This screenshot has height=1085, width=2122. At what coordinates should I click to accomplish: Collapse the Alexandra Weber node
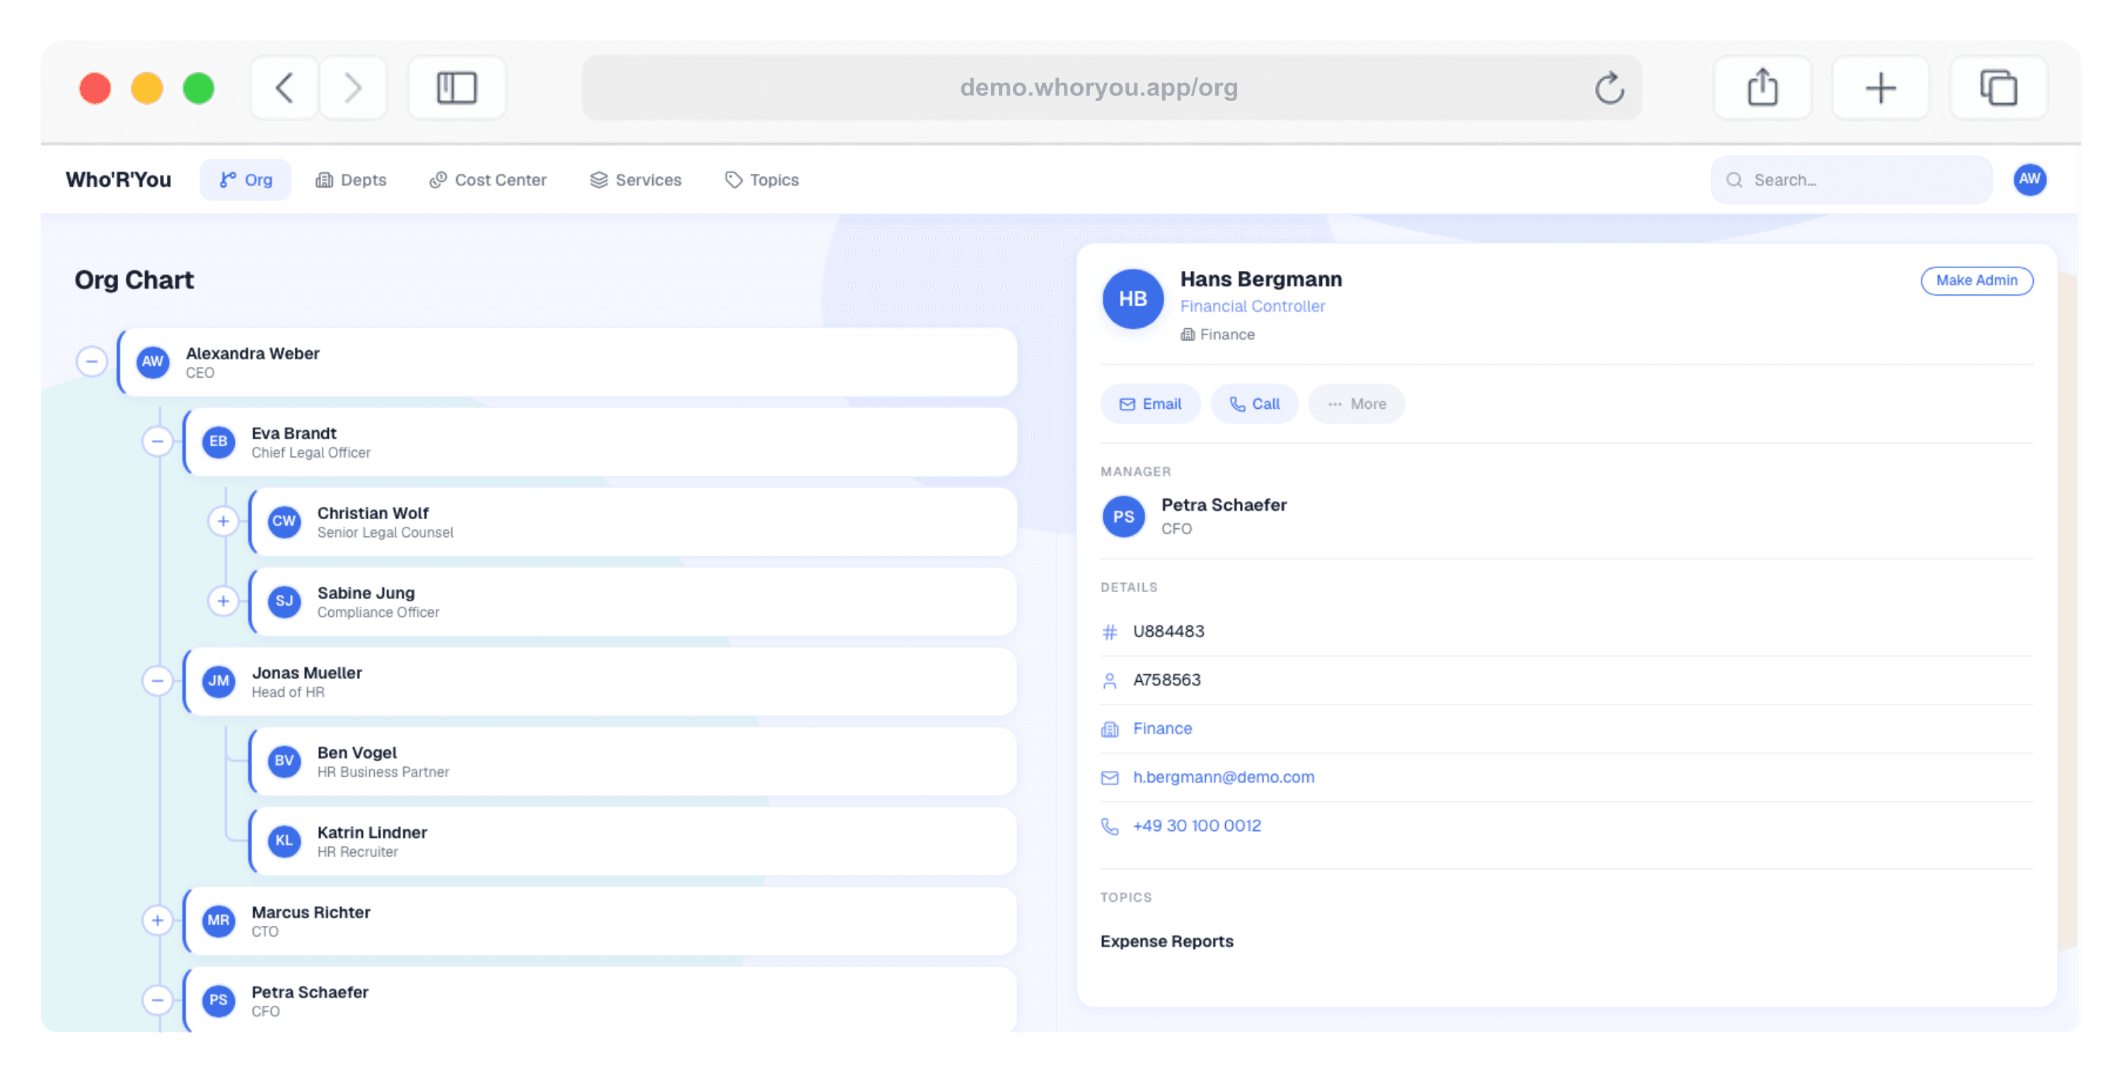[x=91, y=361]
